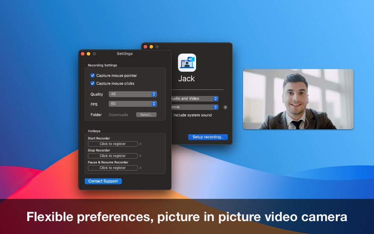Viewport: 374px width, 234px height.
Task: Click Select.. to choose the folder
Action: pyautogui.click(x=146, y=115)
